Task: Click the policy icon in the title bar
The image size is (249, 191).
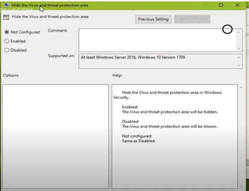Action: coord(7,5)
